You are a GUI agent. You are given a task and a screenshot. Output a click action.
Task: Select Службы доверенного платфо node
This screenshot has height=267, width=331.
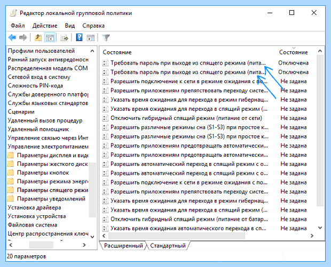[x=48, y=94]
